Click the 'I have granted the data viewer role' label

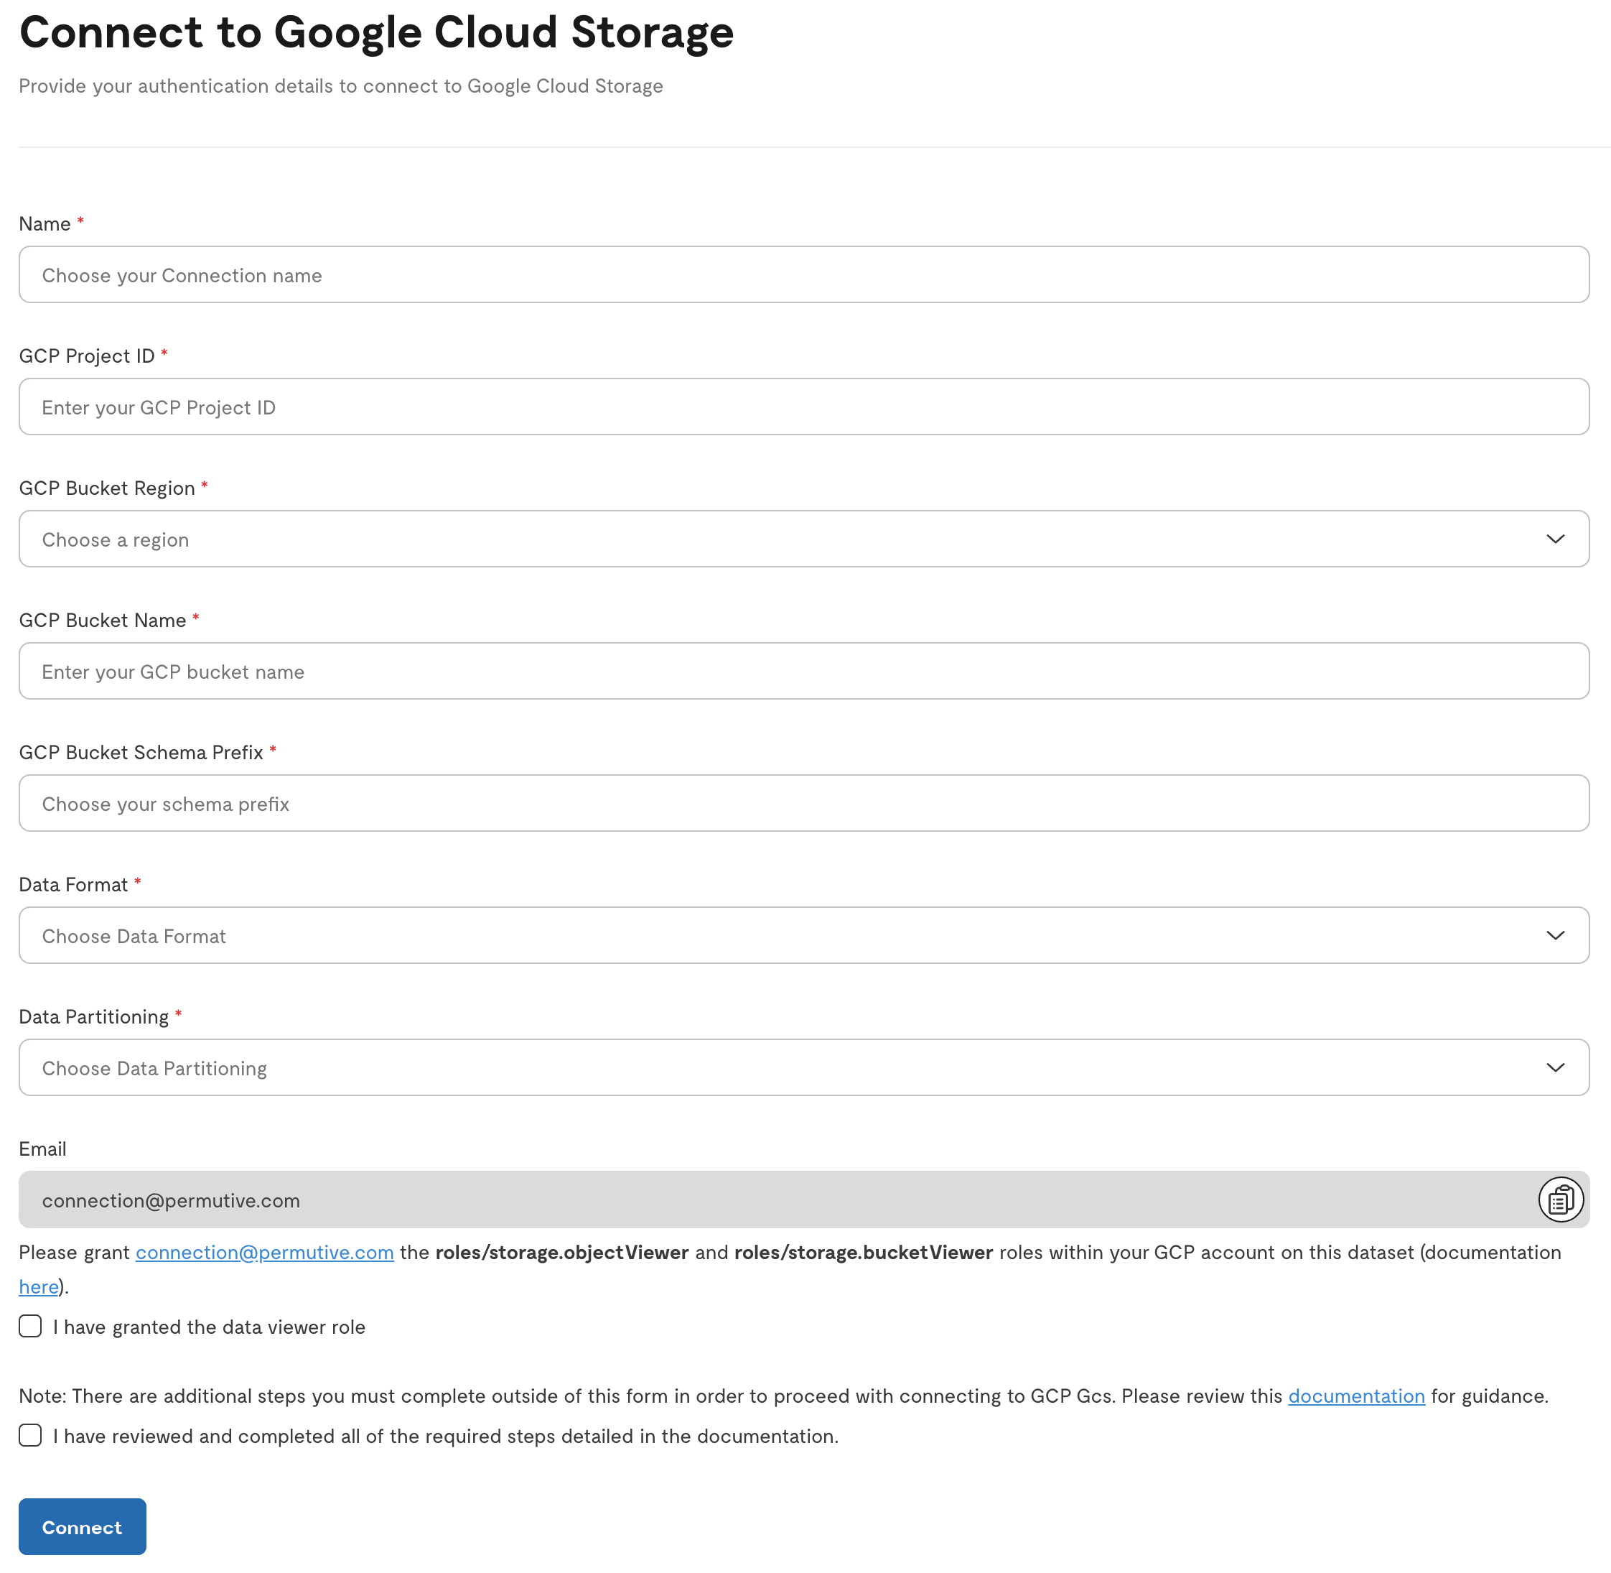209,1327
